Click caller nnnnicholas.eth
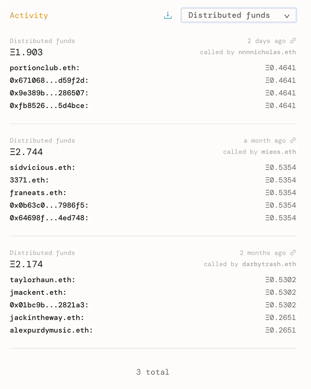Screen dimensions: 311x389 pyautogui.click(x=267, y=52)
